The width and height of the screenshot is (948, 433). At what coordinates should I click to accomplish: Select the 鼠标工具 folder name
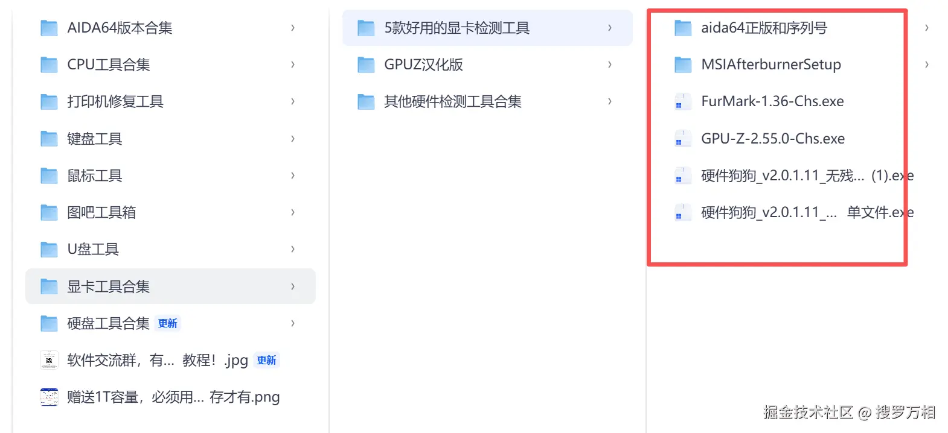[x=95, y=175]
